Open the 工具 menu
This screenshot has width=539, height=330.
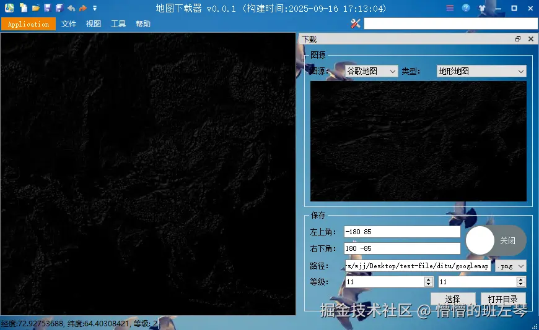click(118, 24)
